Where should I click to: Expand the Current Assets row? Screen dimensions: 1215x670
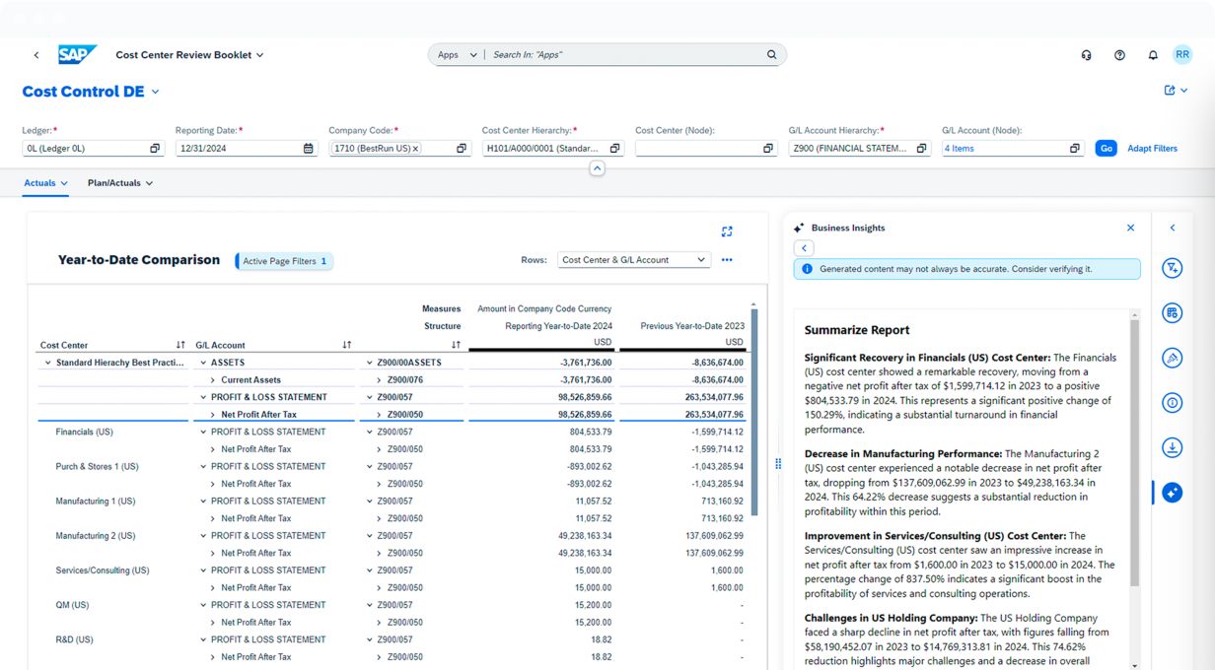(x=213, y=380)
